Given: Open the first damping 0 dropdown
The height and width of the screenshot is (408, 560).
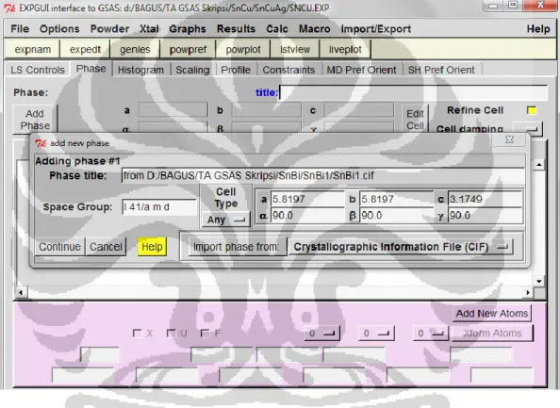Looking at the screenshot, I should pyautogui.click(x=321, y=334).
